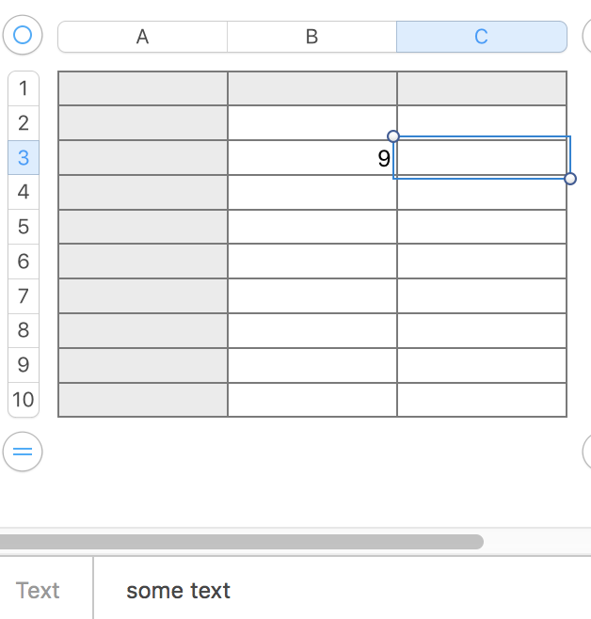Click the table select circle handle top-left
The image size is (591, 619).
coord(23,36)
